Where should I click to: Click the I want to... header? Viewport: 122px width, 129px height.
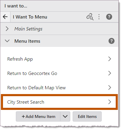[16, 6]
